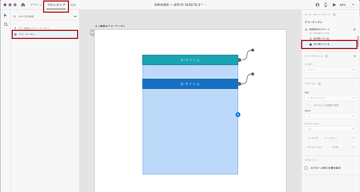The width and height of the screenshot is (360, 192).
Task: Start desktop preview with play button
Action: pyautogui.click(x=334, y=5)
